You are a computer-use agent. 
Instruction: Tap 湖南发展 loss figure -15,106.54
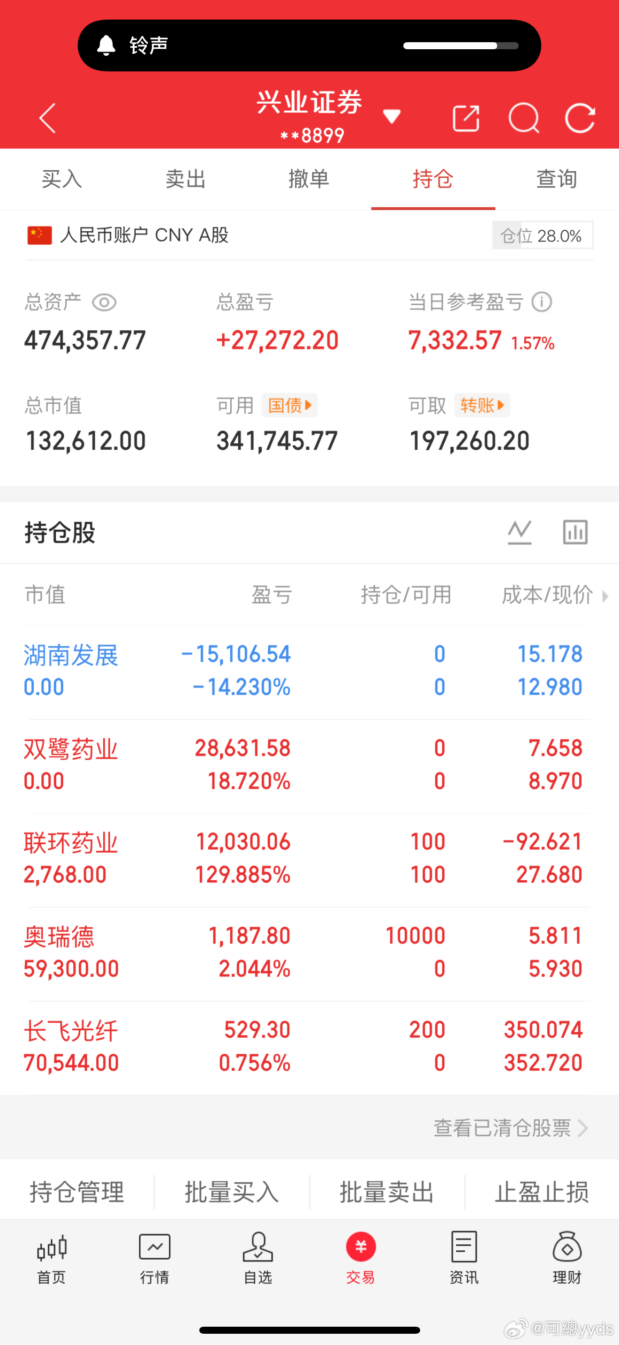235,654
